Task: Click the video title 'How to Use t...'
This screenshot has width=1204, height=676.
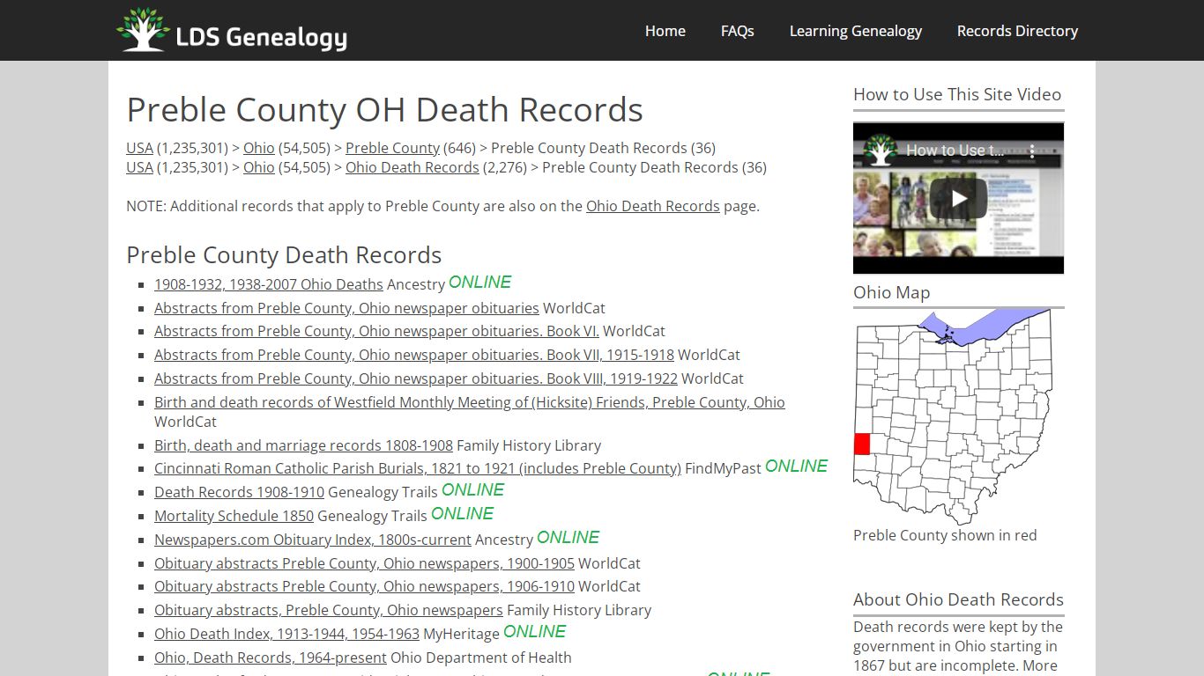Action: click(954, 151)
